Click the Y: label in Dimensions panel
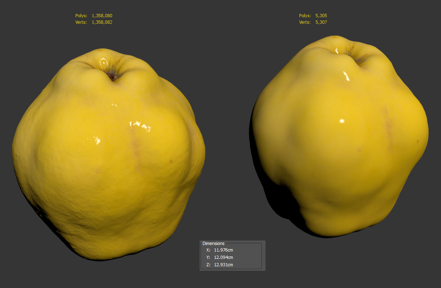Screen dimensions: 441x288 (x=208, y=257)
